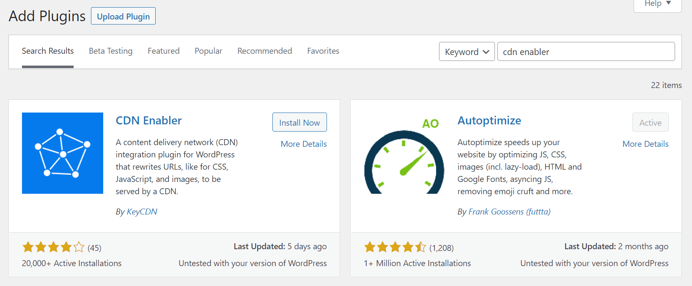Click the 22 items count text
This screenshot has height=286, width=692.
pyautogui.click(x=666, y=85)
